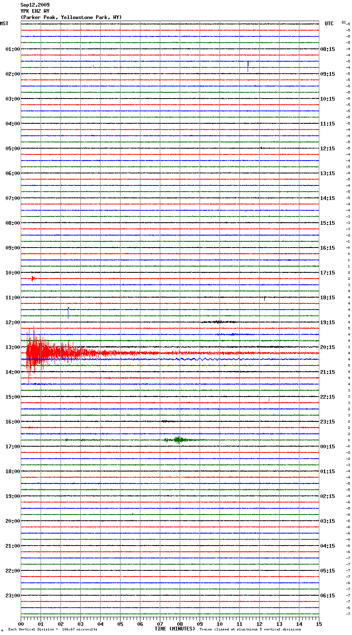Click the date label Sep12,2009
This screenshot has width=352, height=635.
coord(35,5)
